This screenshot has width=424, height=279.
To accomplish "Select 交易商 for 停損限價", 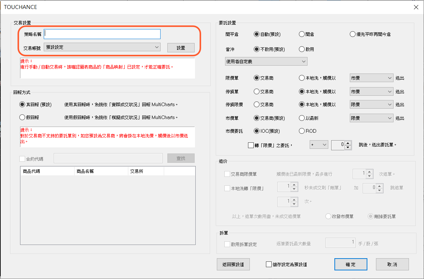I will [x=257, y=104].
